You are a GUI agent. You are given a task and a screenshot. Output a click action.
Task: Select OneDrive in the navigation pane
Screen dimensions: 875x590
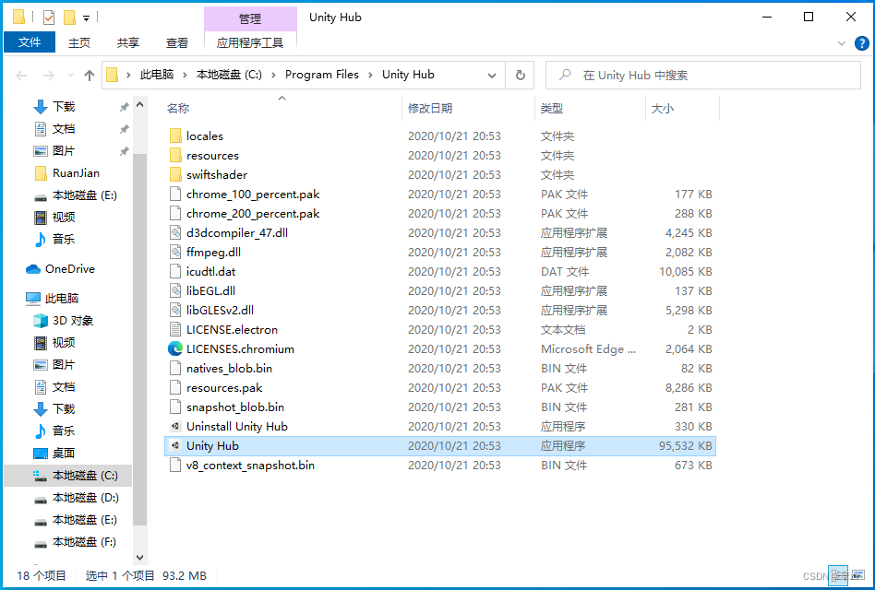[70, 269]
